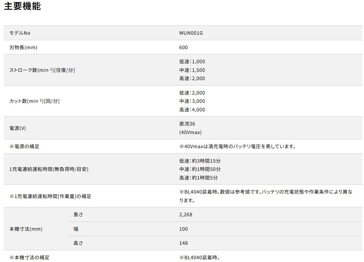Click the ※BL4040装着時。 dimension note

200,258
